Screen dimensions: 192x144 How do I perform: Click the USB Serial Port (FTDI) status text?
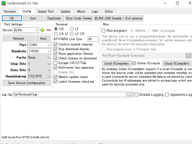(x=25, y=137)
